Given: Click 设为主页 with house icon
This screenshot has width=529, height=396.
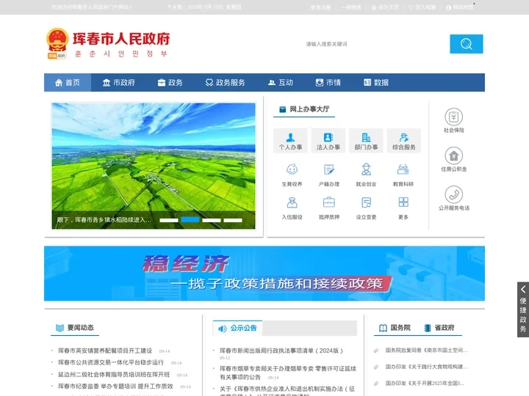Looking at the screenshot, I should click(x=385, y=7).
